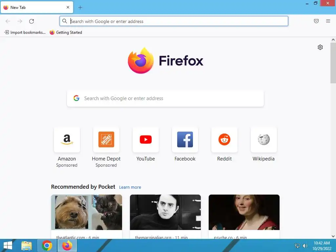The height and width of the screenshot is (252, 336).
Task: Click the scrollbar down arrow
Action: 333,236
